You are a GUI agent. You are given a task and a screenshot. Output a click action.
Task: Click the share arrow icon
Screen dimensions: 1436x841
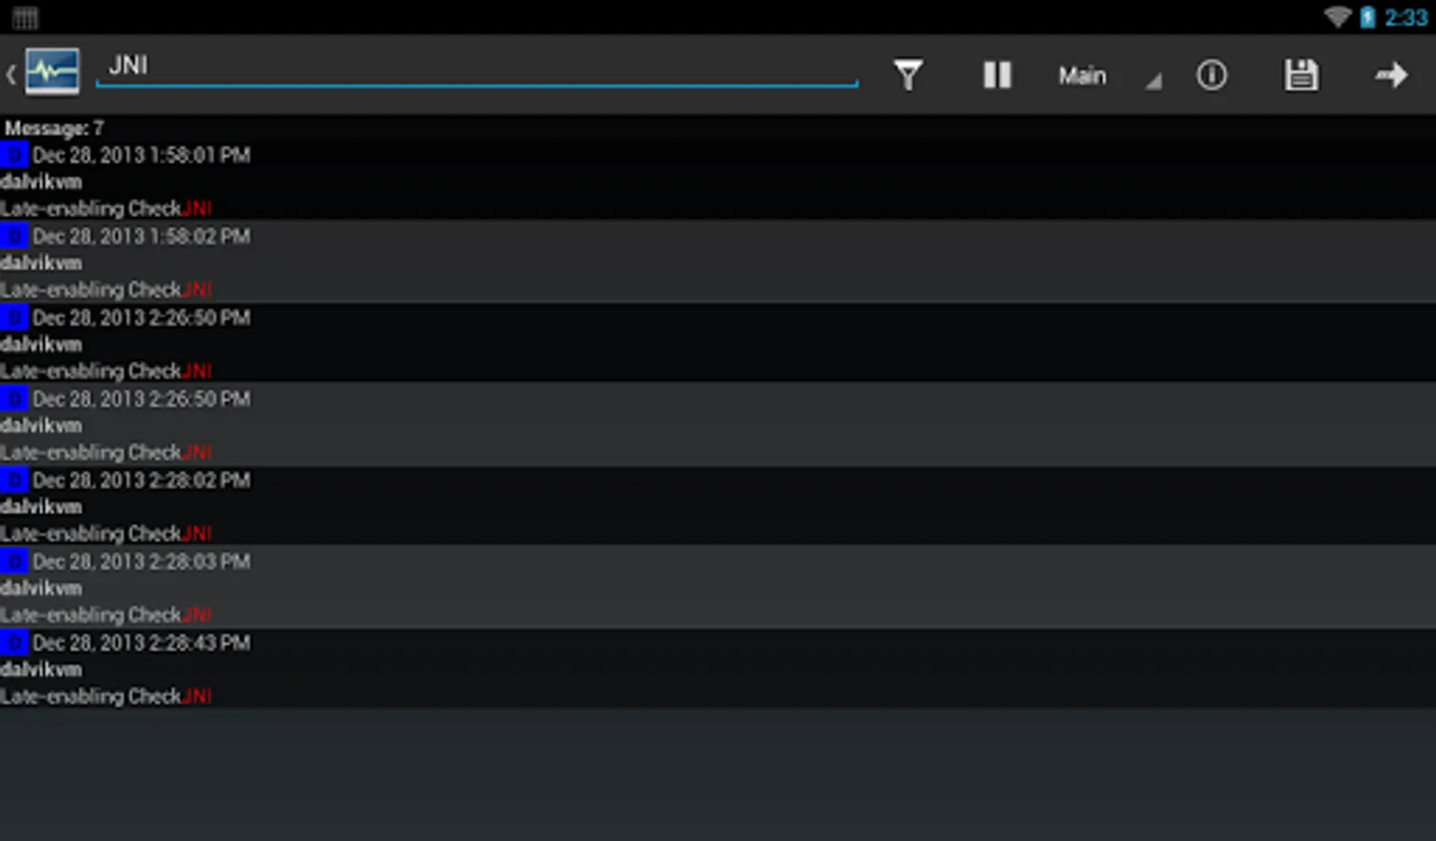click(x=1391, y=75)
